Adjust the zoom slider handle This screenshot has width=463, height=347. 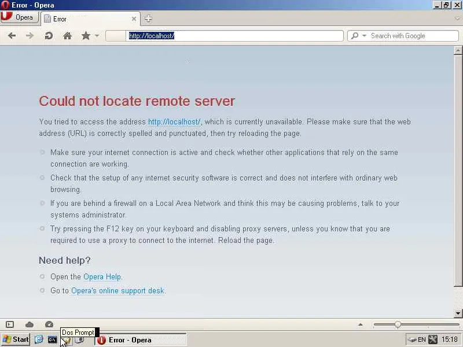click(398, 324)
